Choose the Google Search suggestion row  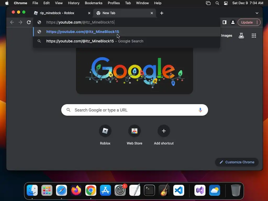click(126, 41)
